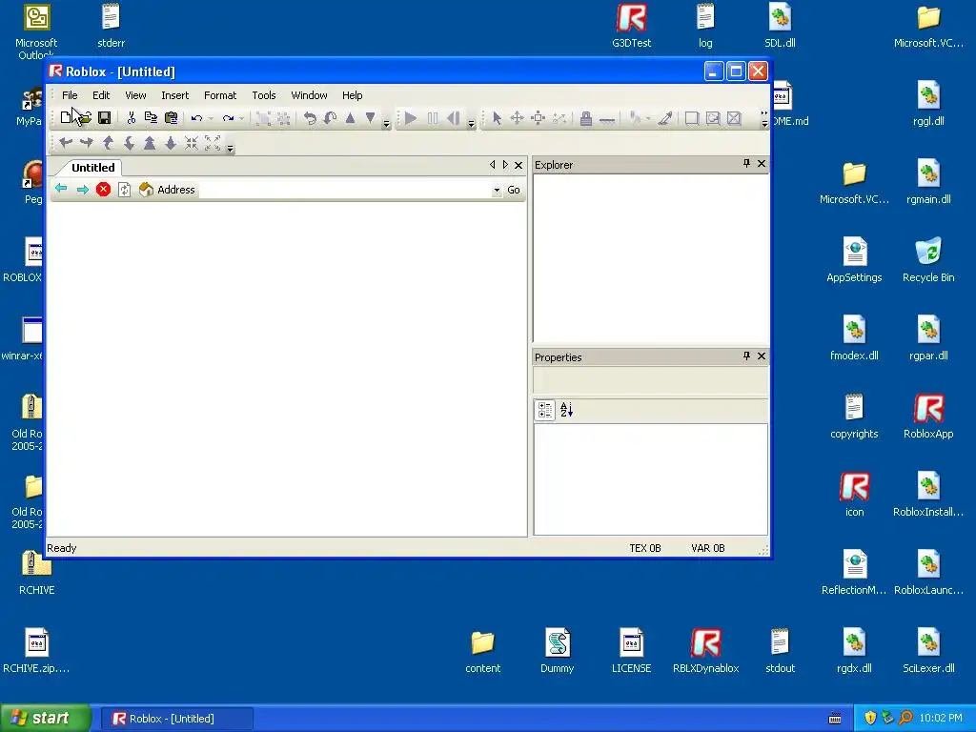Click the Play triangle in run toolbar
The width and height of the screenshot is (976, 732).
tap(411, 118)
